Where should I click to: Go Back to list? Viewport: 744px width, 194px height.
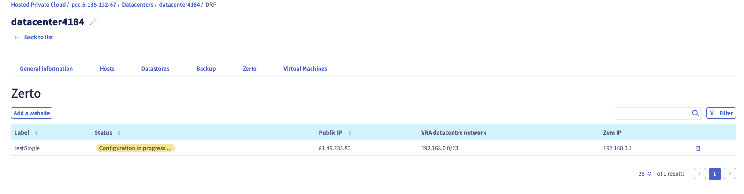click(x=34, y=37)
